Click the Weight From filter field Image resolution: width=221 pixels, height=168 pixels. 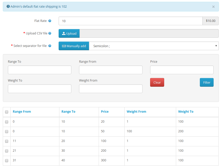(111, 89)
